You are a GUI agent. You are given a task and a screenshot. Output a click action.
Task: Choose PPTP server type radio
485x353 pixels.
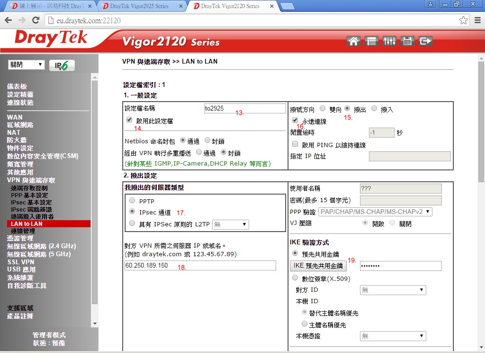tap(132, 201)
